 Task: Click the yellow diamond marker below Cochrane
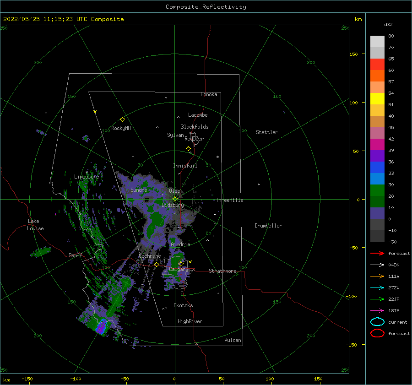point(157,265)
